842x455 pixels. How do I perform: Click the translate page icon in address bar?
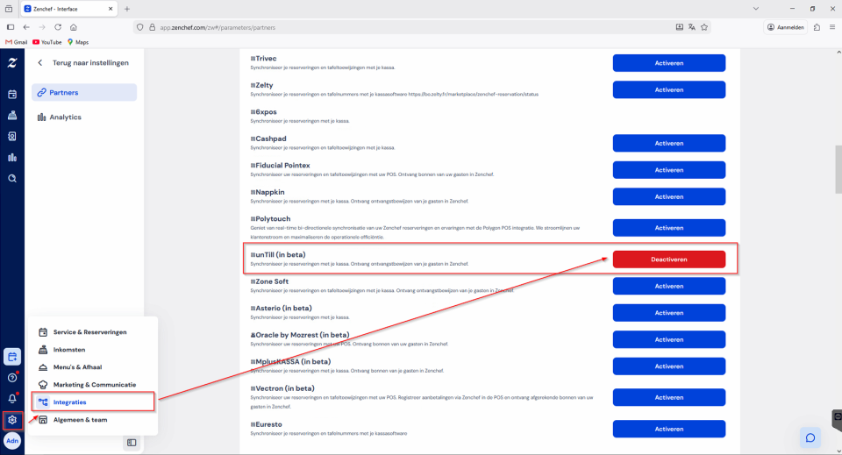pyautogui.click(x=692, y=27)
